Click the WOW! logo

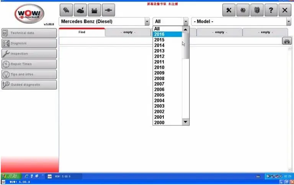[29, 14]
